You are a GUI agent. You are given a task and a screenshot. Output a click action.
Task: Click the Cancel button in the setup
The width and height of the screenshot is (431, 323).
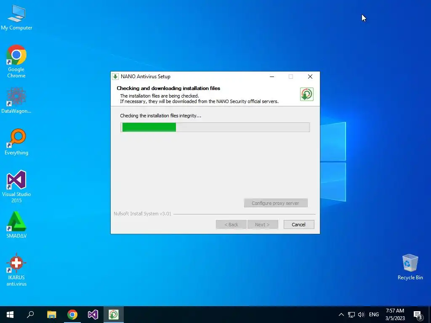click(298, 225)
